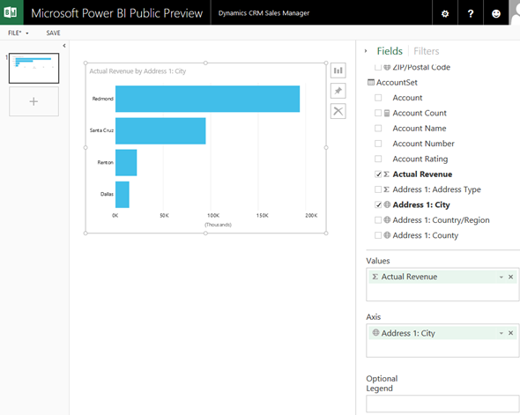Open Actual Revenue dropdown in Values
Viewport: 520px width, 415px height.
501,278
